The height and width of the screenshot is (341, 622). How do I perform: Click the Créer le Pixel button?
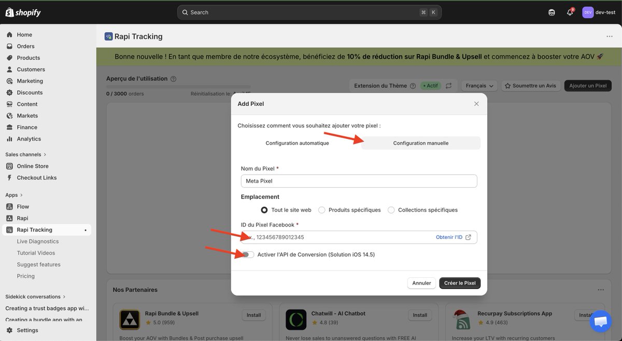[460, 283]
